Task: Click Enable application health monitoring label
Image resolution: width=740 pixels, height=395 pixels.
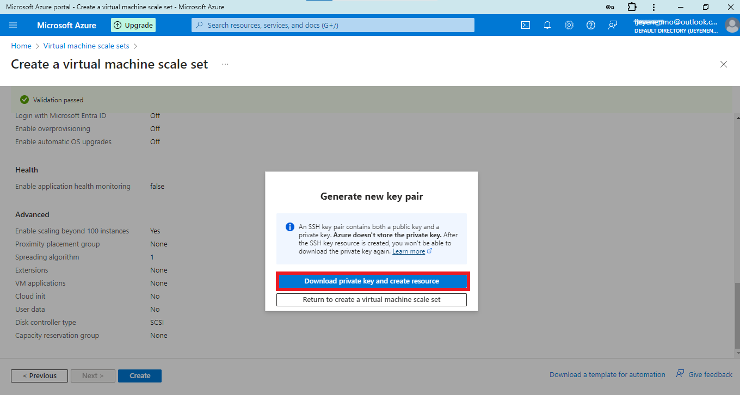Action: click(x=73, y=187)
